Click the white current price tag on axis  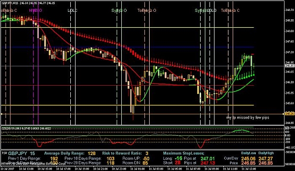pos(289,65)
